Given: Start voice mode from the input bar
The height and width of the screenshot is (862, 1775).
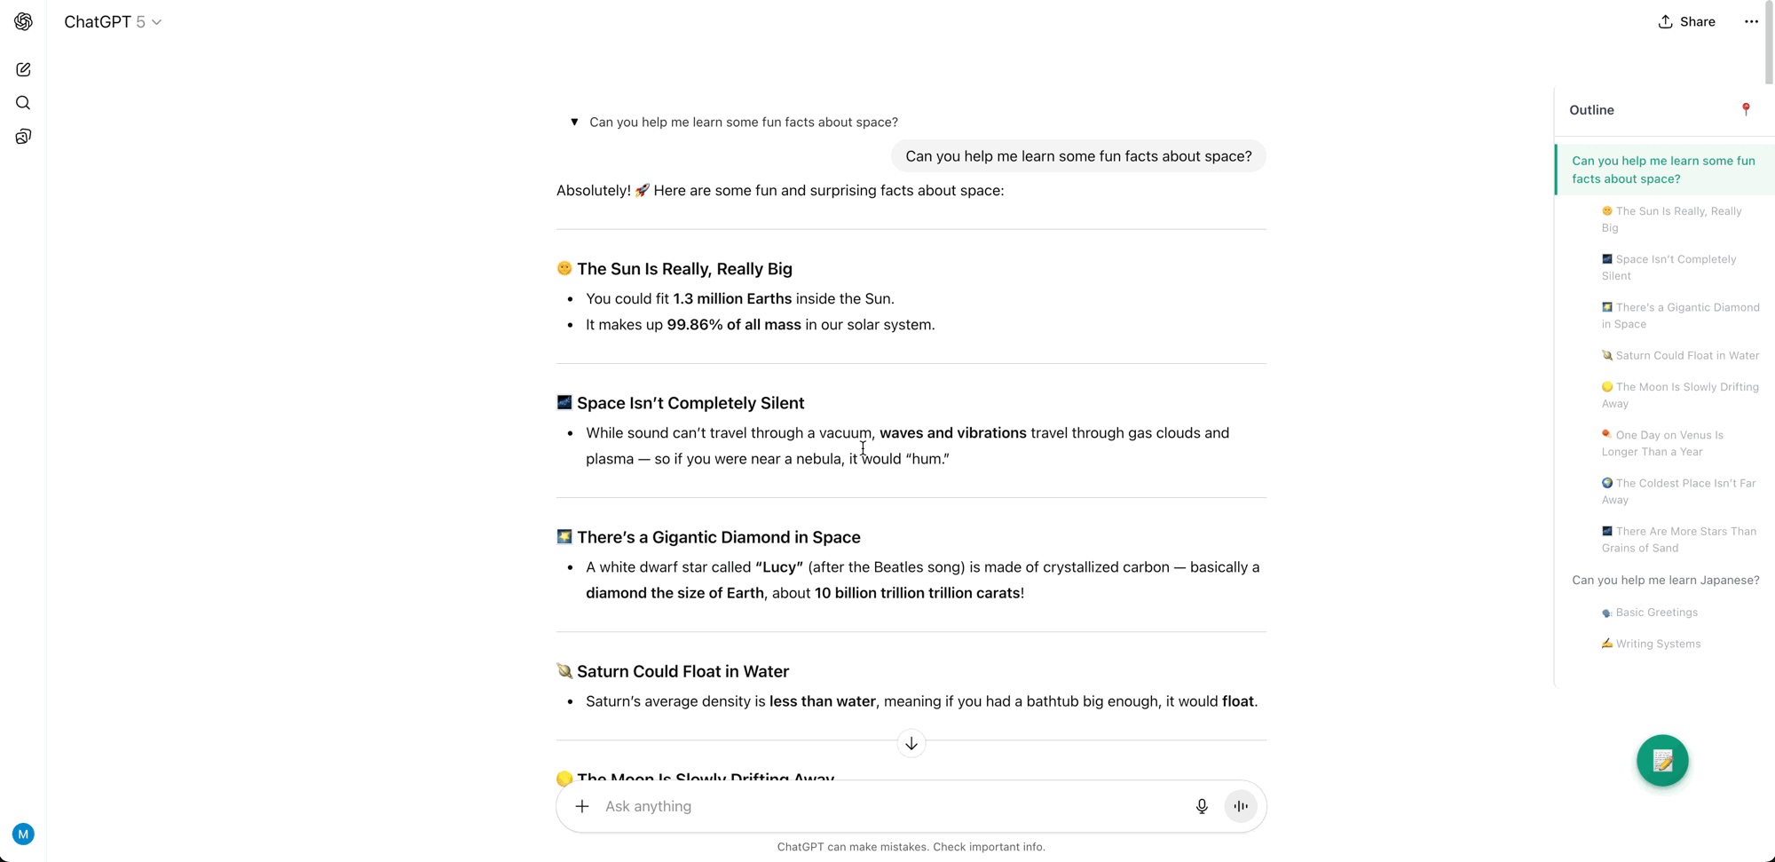Looking at the screenshot, I should click(x=1241, y=806).
